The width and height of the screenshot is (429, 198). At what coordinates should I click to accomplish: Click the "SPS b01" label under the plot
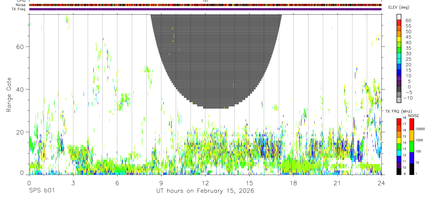tap(42, 191)
